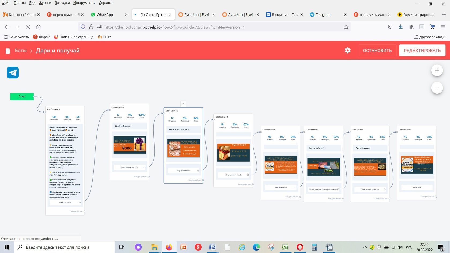
Task: Click the Windows taskbar search field
Action: tap(64, 247)
